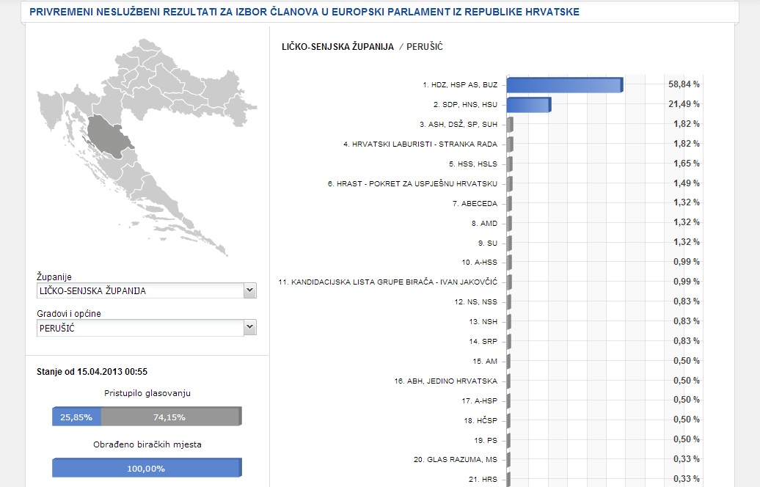Click the HDZ, HSP AS, BUZ result bar
Screen dimensions: 760x487
[x=565, y=85]
